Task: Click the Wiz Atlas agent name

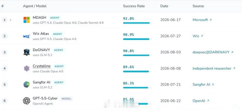Action: tap(41, 34)
